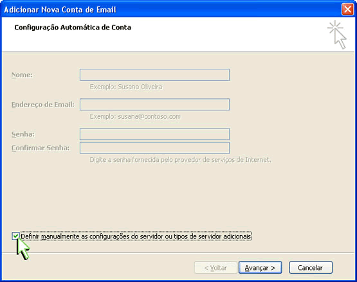Screen dimensions: 357x282
Task: Close the Adicionar Nova Conta de Email dialog
Action: click(347, 10)
